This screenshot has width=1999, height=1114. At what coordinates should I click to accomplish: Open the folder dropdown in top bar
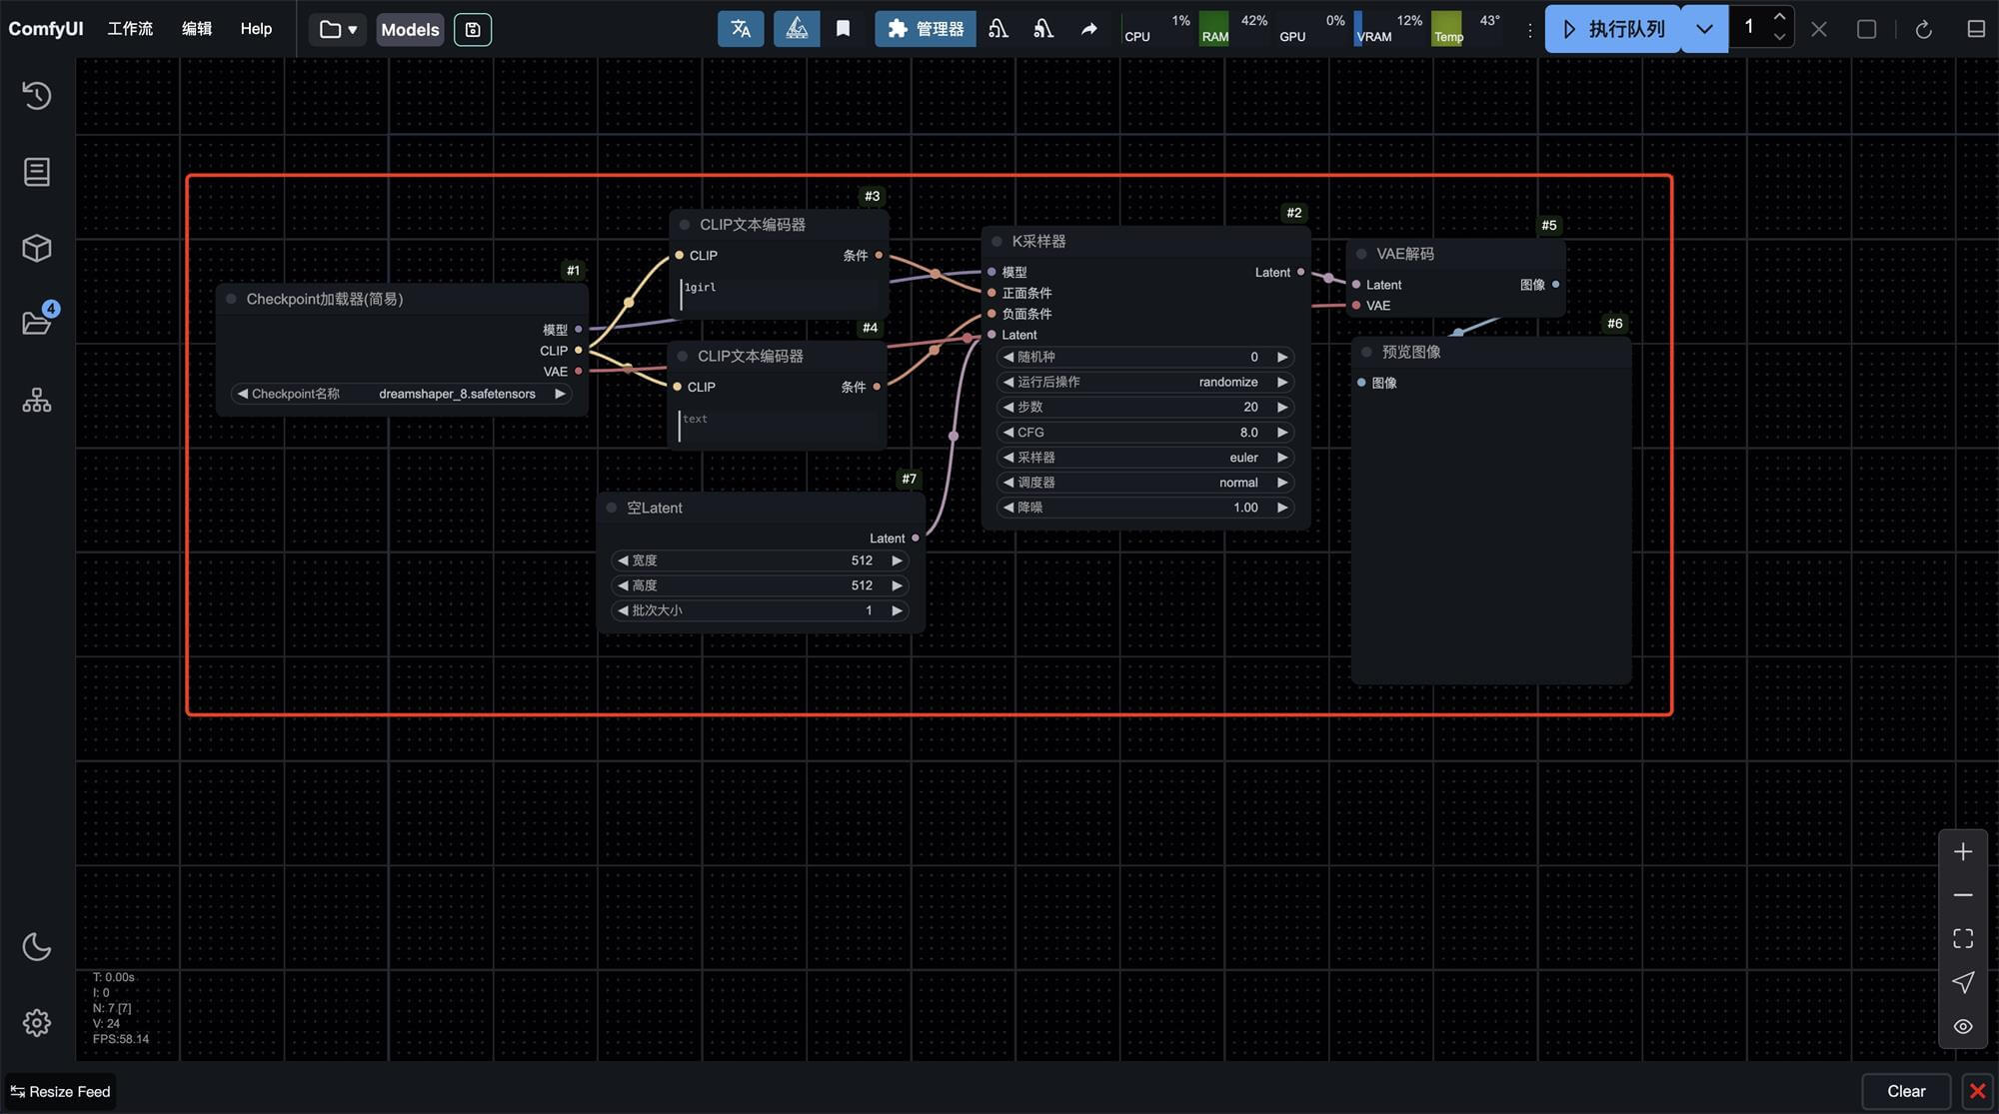338,29
